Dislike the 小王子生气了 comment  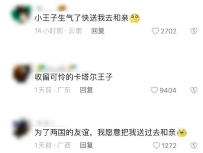point(194,31)
